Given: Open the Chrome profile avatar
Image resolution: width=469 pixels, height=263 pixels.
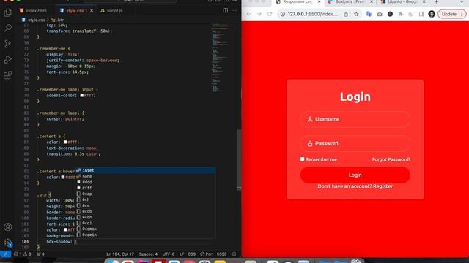Looking at the screenshot, I should click(432, 14).
